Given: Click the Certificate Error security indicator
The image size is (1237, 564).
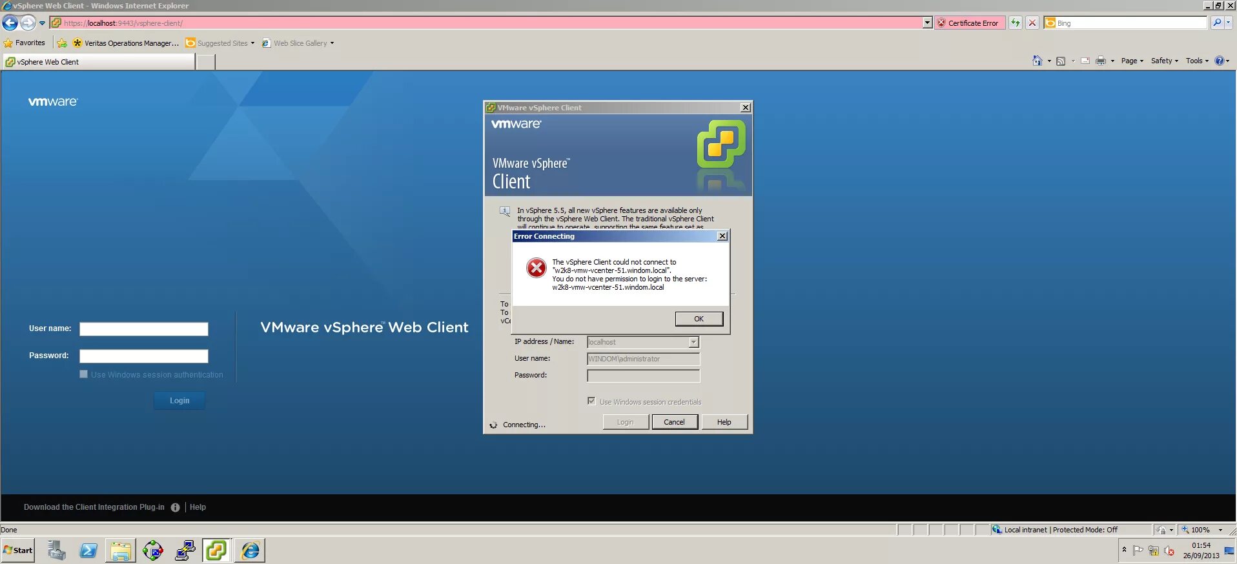Looking at the screenshot, I should (x=968, y=23).
